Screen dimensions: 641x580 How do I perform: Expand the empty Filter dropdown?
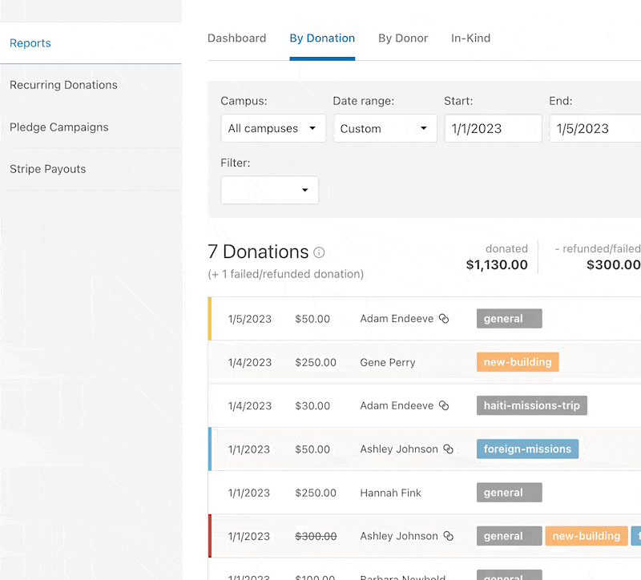pos(269,190)
